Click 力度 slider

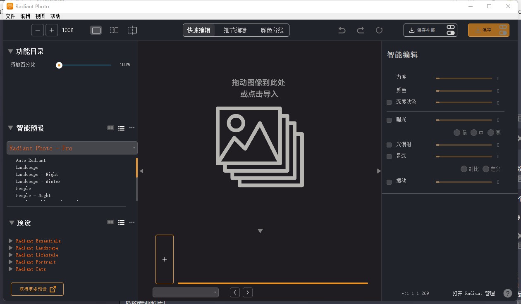464,78
